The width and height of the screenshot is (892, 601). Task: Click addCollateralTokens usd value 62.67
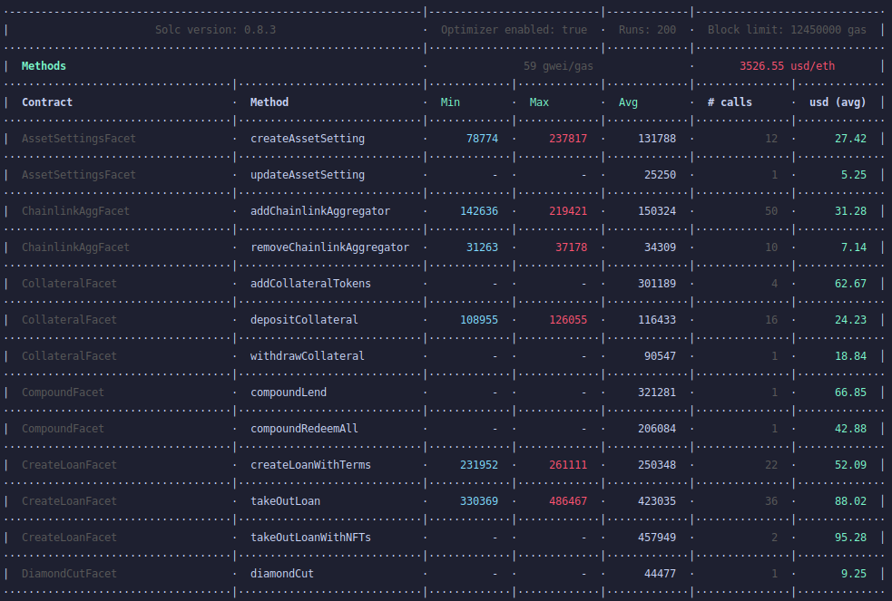click(850, 284)
